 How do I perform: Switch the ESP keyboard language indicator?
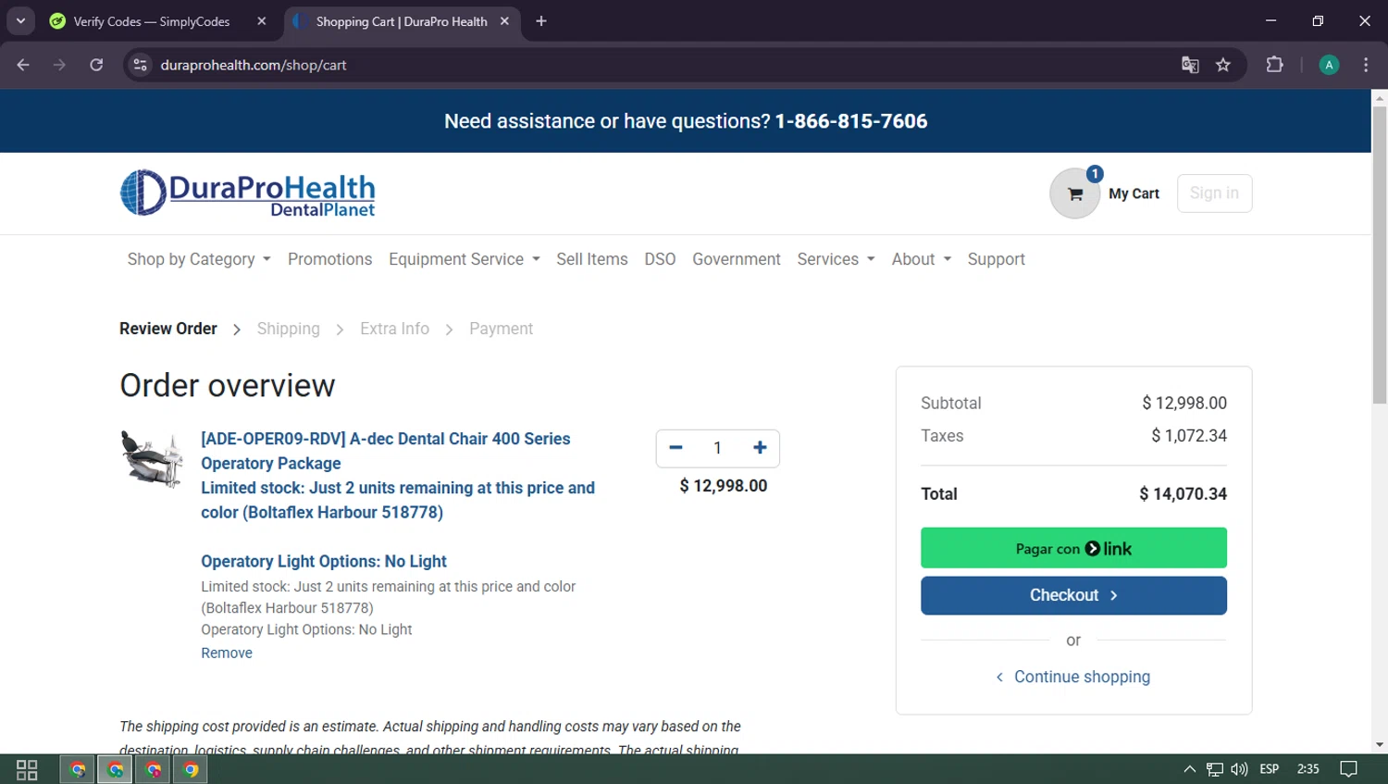(x=1270, y=769)
